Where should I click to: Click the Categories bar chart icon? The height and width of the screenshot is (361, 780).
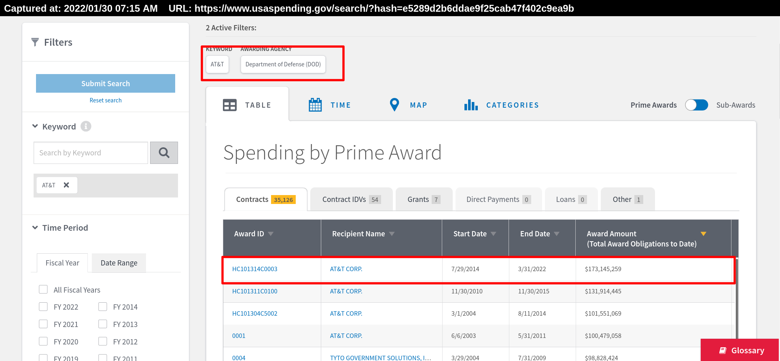pyautogui.click(x=471, y=105)
